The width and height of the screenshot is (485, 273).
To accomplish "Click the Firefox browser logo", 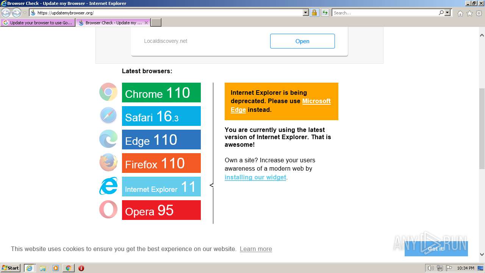I will point(108,163).
